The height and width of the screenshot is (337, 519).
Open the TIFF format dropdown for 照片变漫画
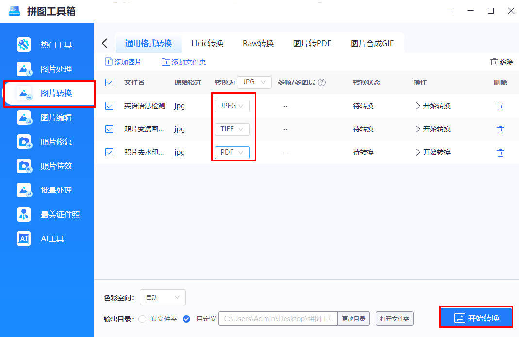[232, 129]
